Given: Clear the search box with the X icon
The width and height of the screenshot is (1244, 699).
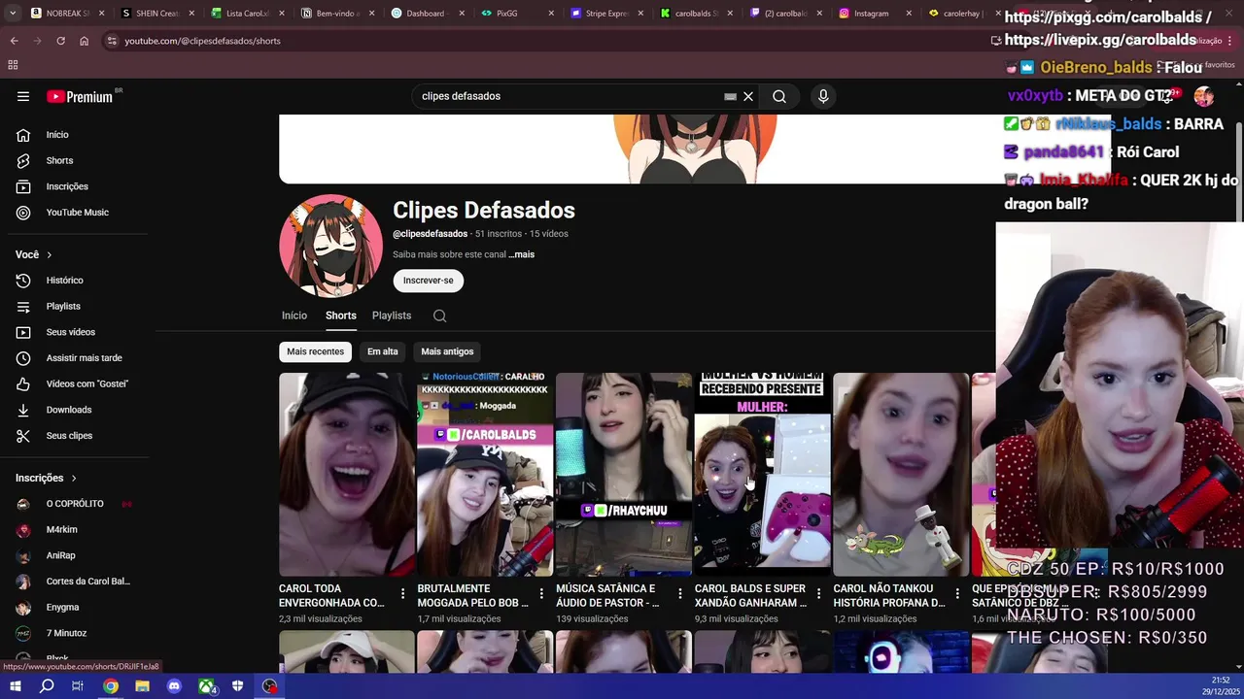Looking at the screenshot, I should (x=748, y=96).
